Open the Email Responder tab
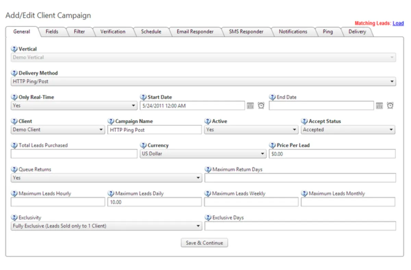 click(x=195, y=32)
